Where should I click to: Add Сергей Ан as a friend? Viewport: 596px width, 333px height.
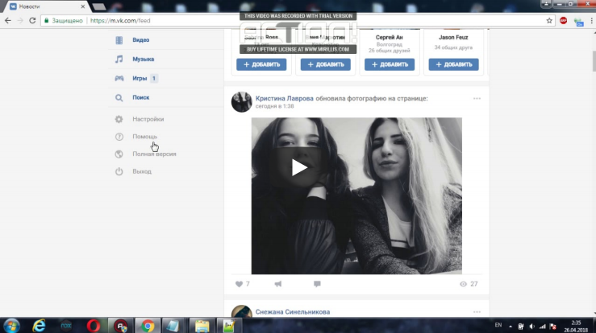[x=390, y=64]
